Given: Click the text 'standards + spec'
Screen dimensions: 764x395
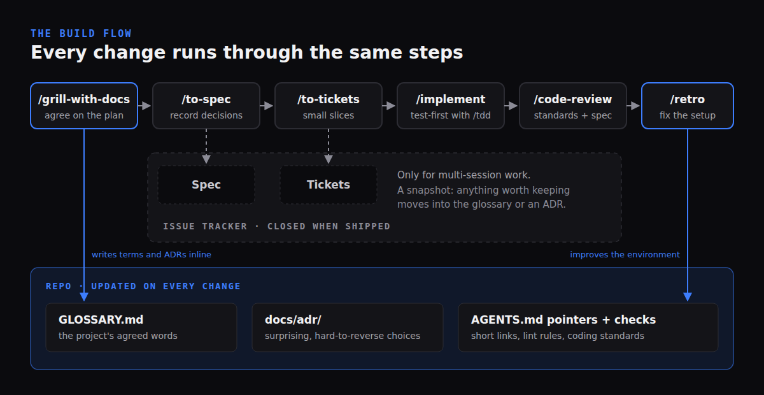Looking at the screenshot, I should point(573,115).
